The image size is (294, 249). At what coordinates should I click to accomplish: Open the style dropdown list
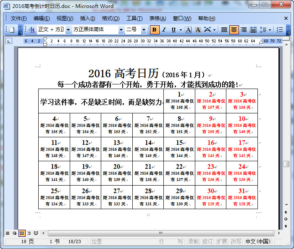tap(68, 30)
